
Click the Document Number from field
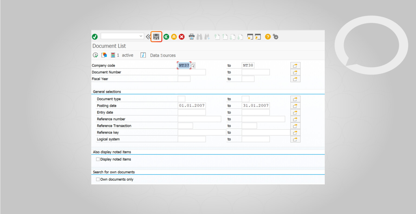point(192,72)
